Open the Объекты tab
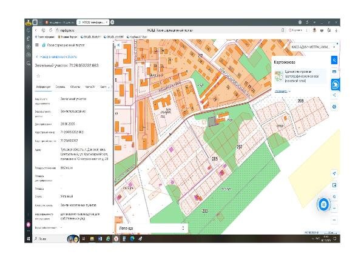Image resolution: width=364 pixels, height=257 pixels. [75, 87]
